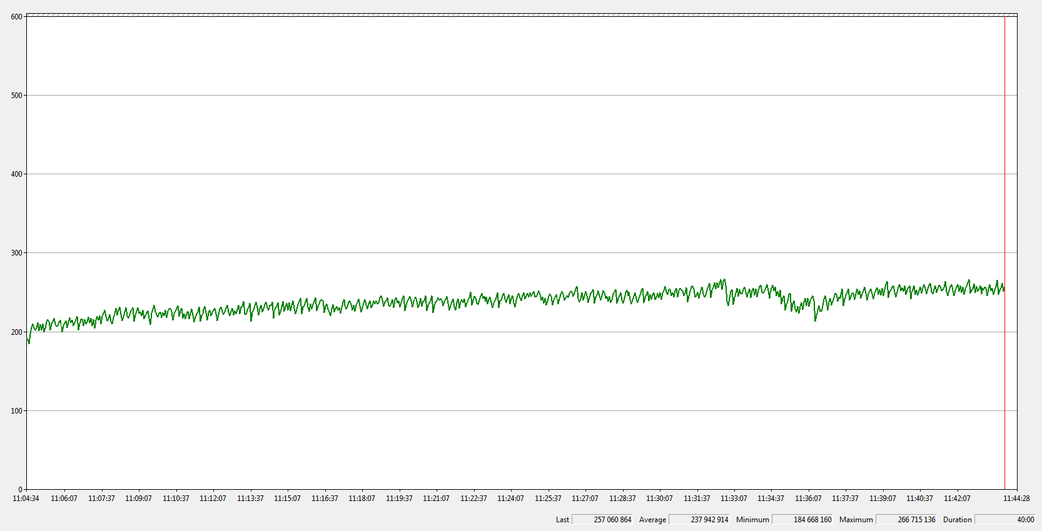Image resolution: width=1042 pixels, height=531 pixels.
Task: Click the 11:15:07 time axis label
Action: [x=287, y=499]
